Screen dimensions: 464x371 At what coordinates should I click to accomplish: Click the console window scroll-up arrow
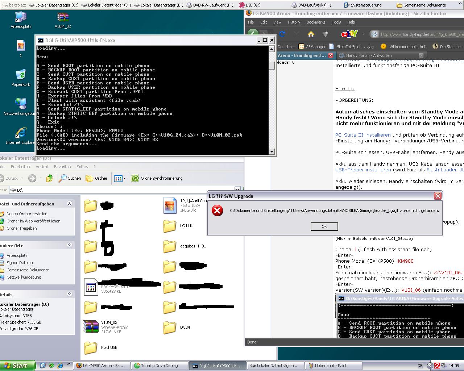pyautogui.click(x=272, y=49)
